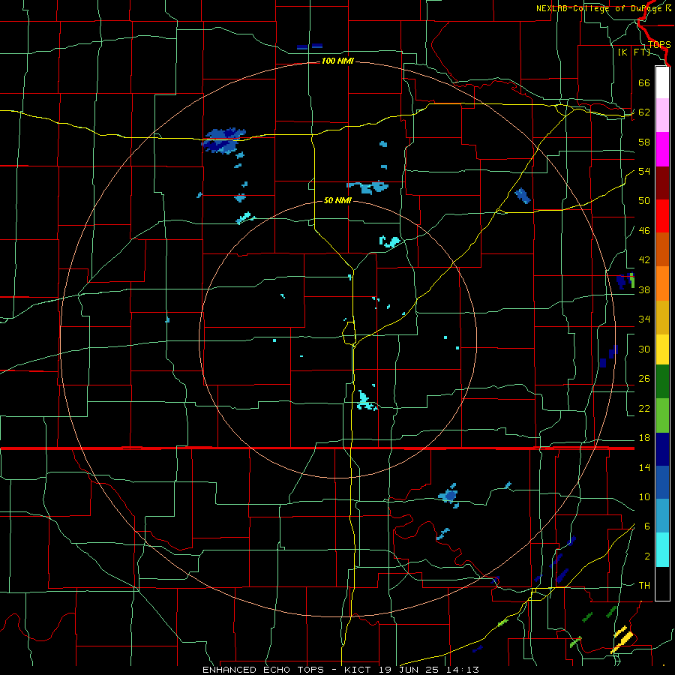Select the light green legend band
This screenshot has width=675, height=675.
662,415
